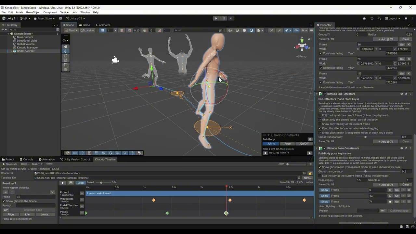Click the Pause button in the top toolbar

click(x=223, y=19)
